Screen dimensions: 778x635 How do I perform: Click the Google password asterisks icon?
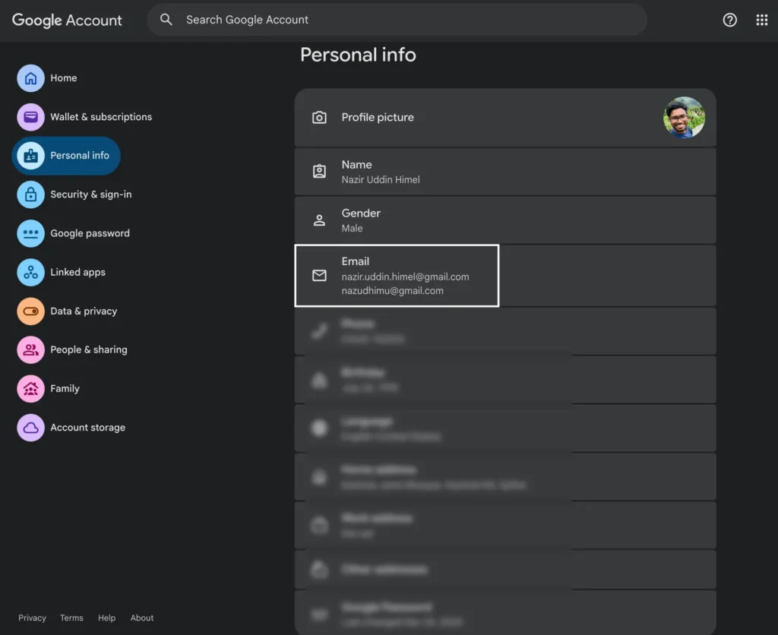click(x=30, y=233)
